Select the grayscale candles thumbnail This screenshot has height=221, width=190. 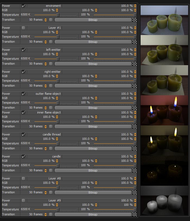[x=164, y=201]
